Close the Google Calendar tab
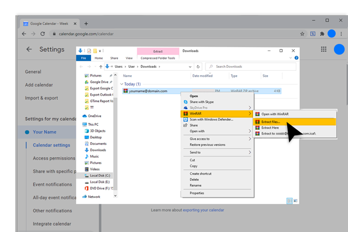This screenshot has height=232, width=348. [x=75, y=24]
